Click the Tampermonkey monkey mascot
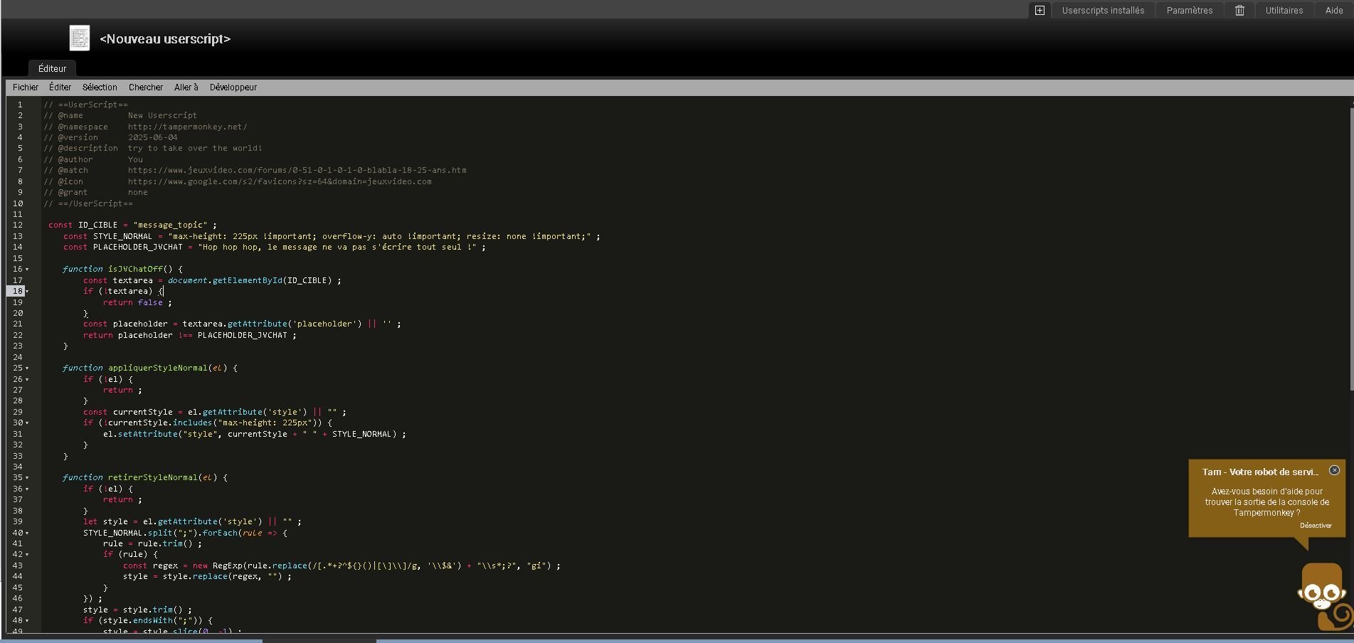 1321,595
